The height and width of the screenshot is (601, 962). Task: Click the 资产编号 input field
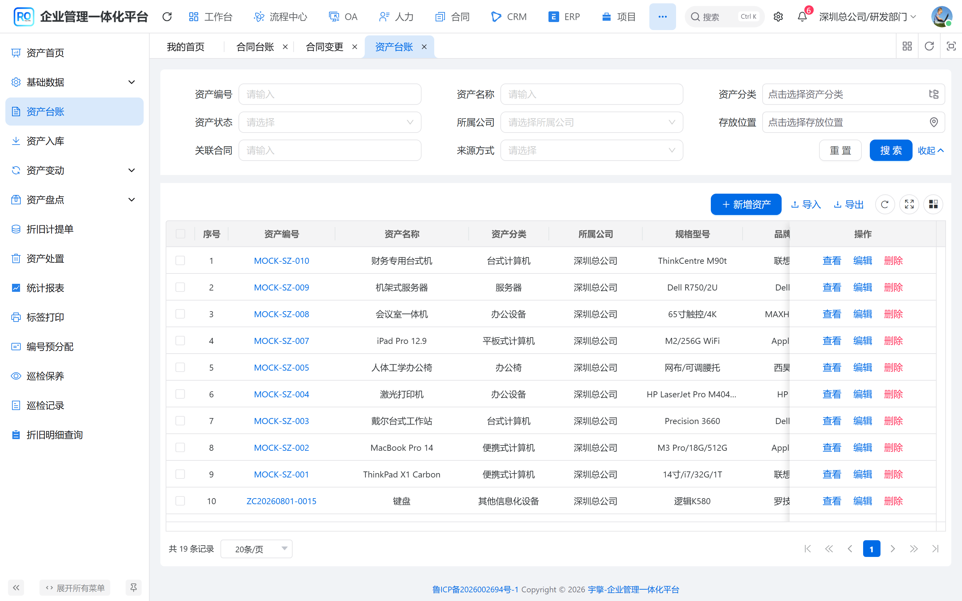click(x=330, y=94)
